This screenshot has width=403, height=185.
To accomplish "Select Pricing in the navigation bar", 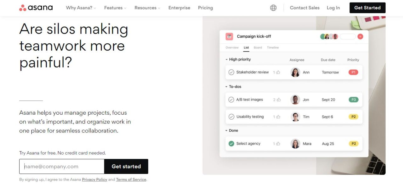I will [205, 8].
